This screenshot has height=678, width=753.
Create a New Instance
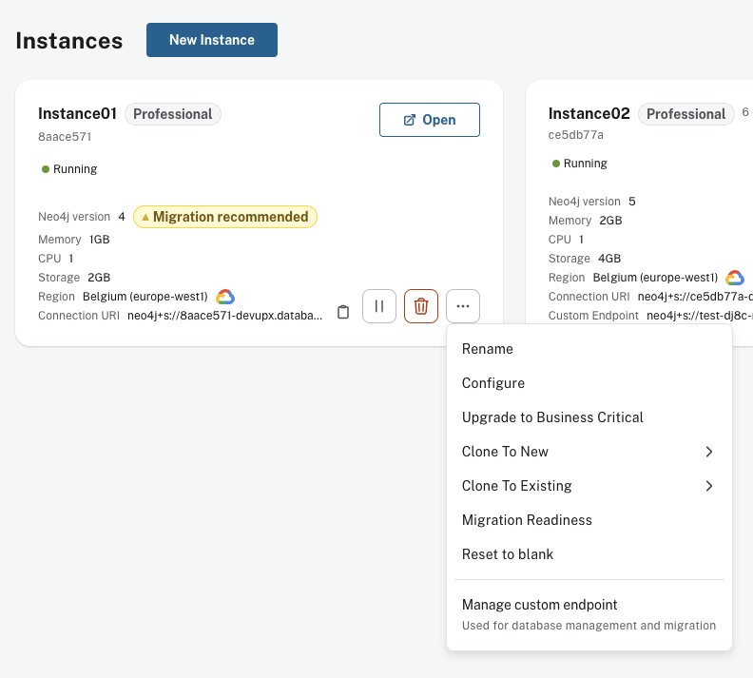pos(212,40)
